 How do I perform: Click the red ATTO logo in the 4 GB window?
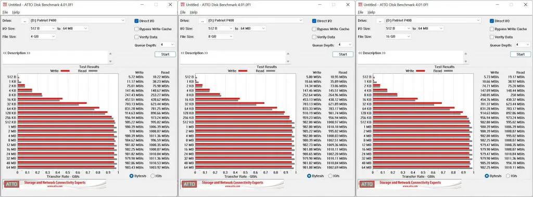pos(11,184)
